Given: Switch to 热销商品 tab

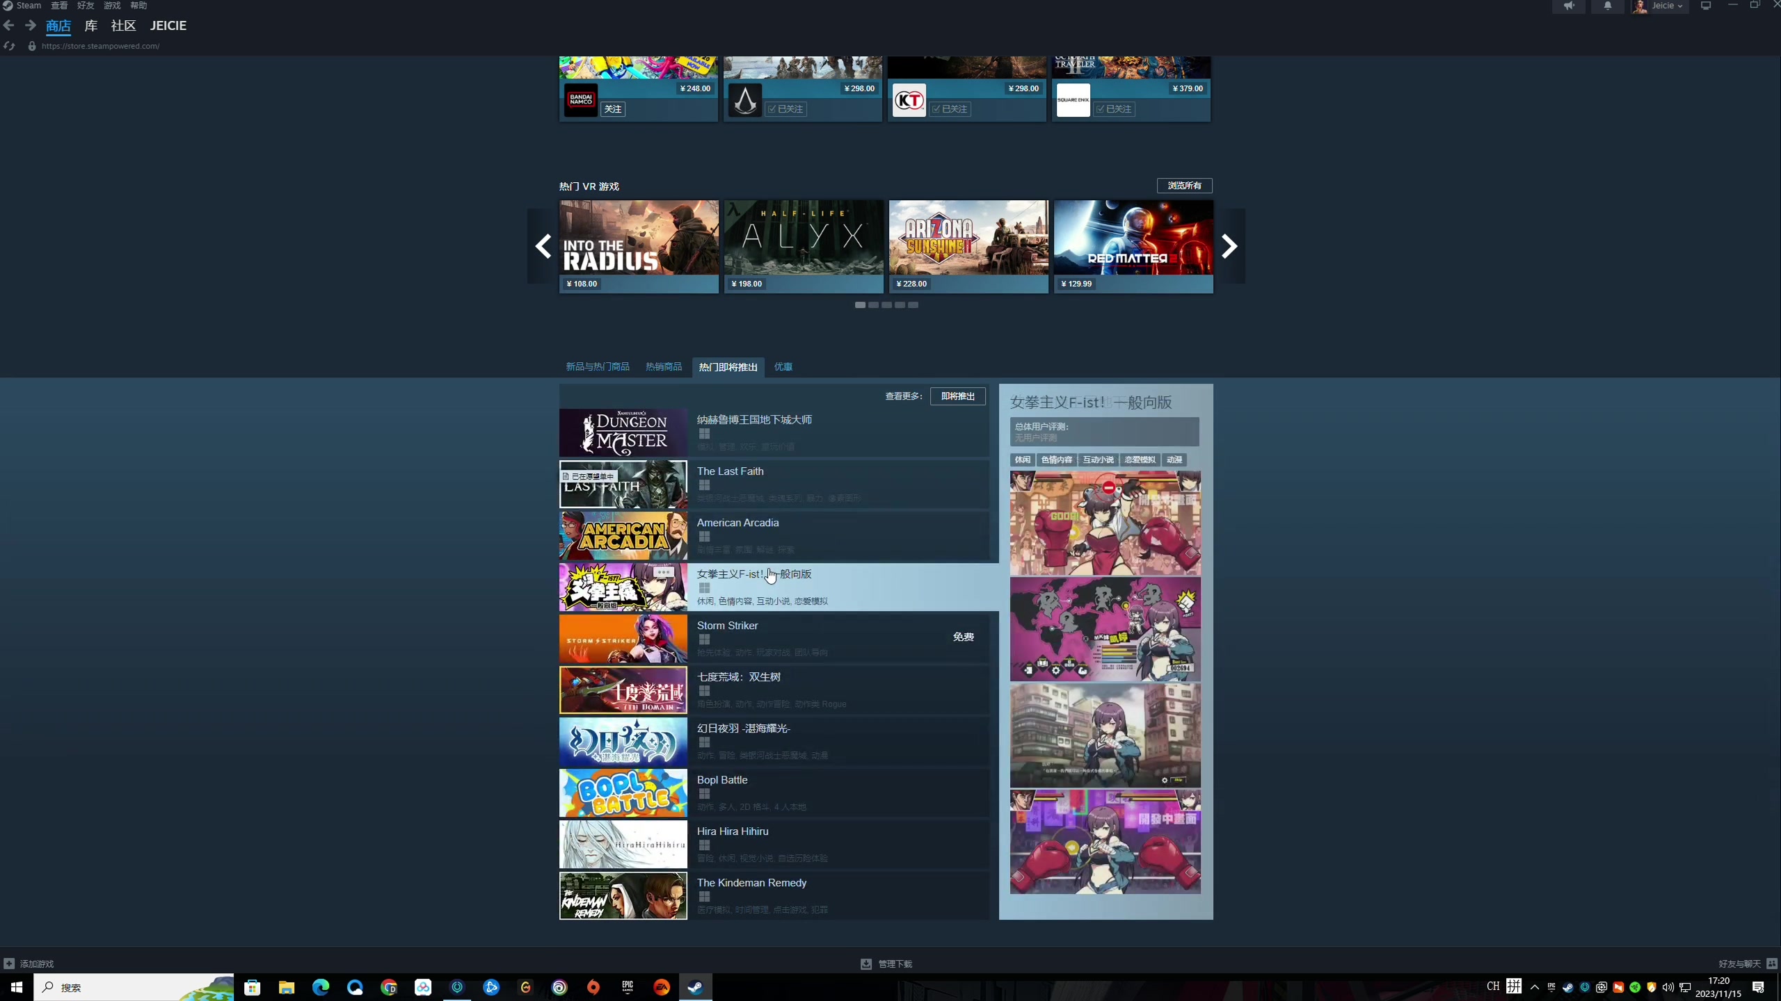Looking at the screenshot, I should 664,367.
